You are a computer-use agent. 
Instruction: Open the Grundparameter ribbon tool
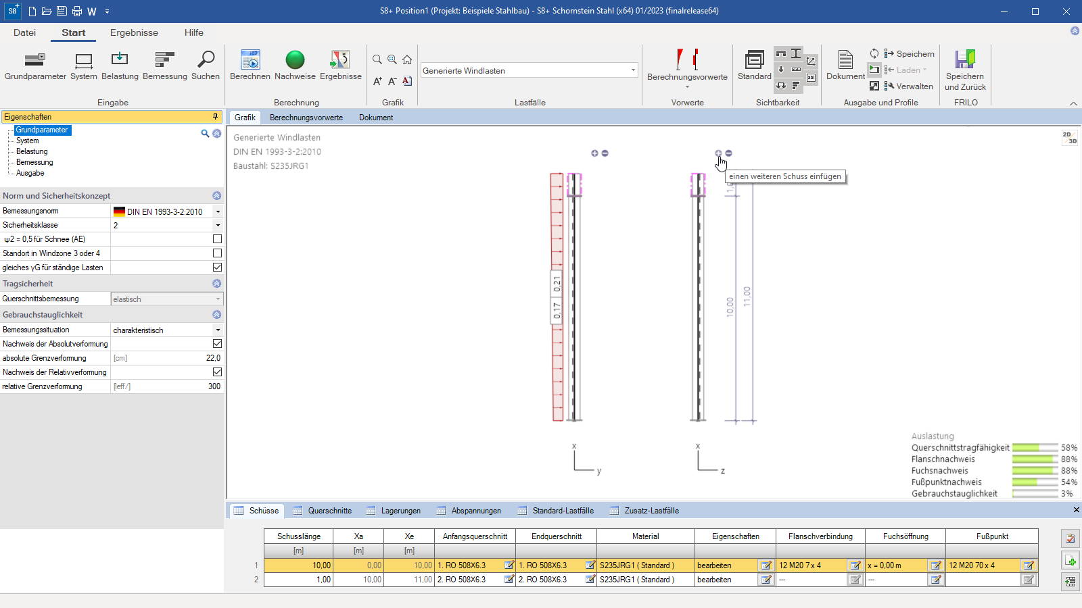click(35, 66)
